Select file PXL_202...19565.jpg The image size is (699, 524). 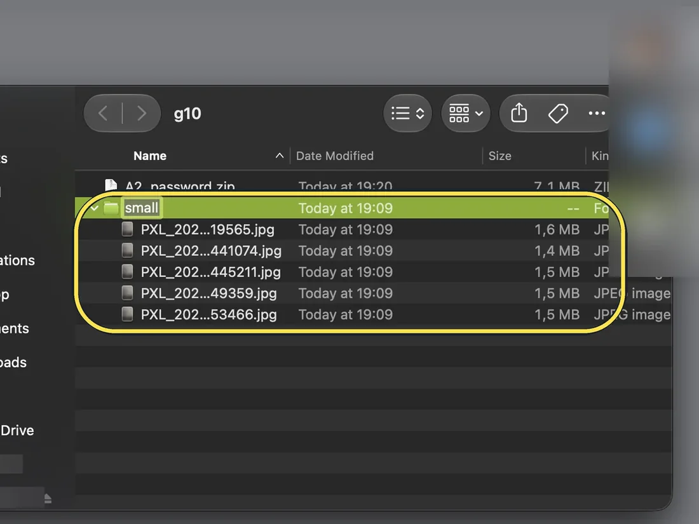click(x=207, y=229)
